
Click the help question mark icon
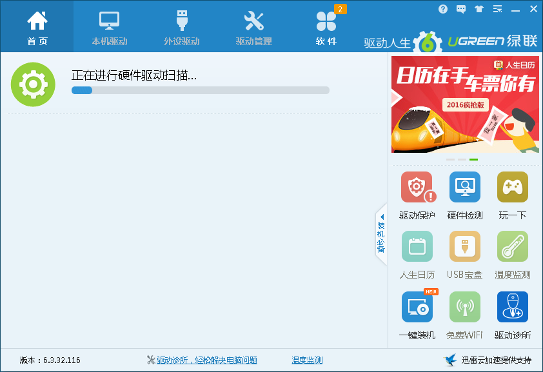click(x=443, y=9)
